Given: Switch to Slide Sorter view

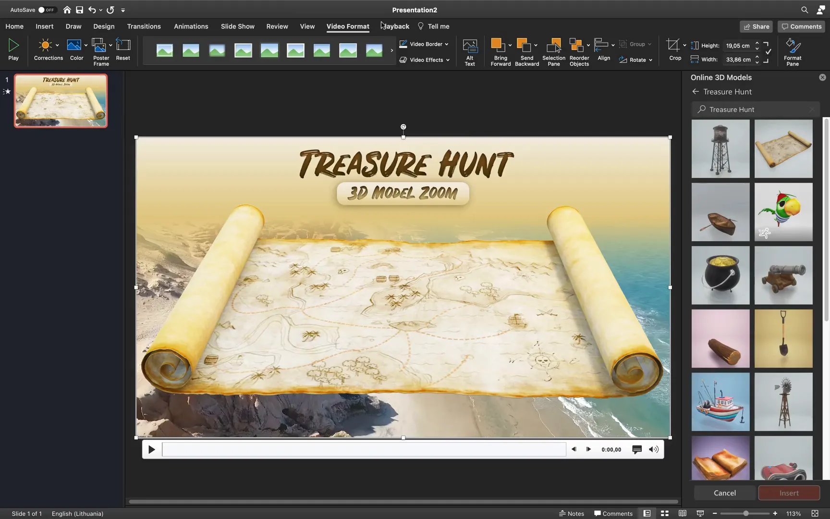Looking at the screenshot, I should point(665,513).
